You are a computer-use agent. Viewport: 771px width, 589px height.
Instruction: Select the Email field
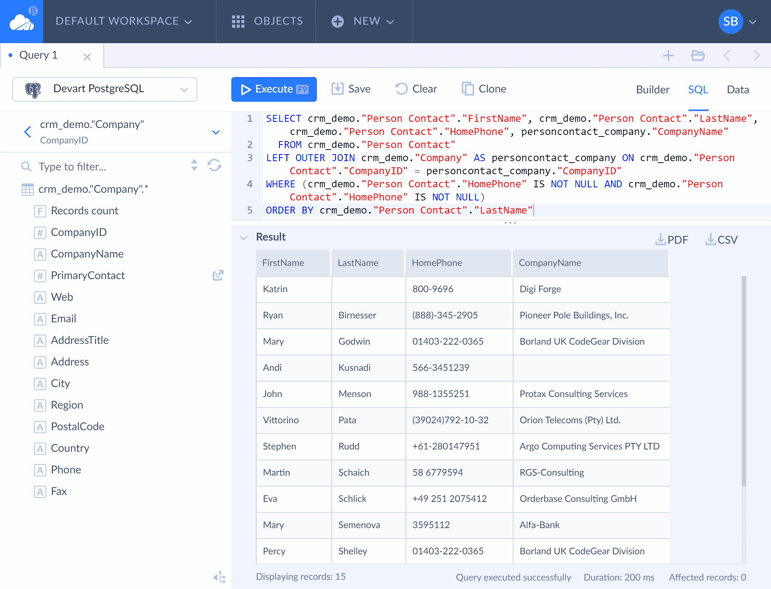pos(55,319)
